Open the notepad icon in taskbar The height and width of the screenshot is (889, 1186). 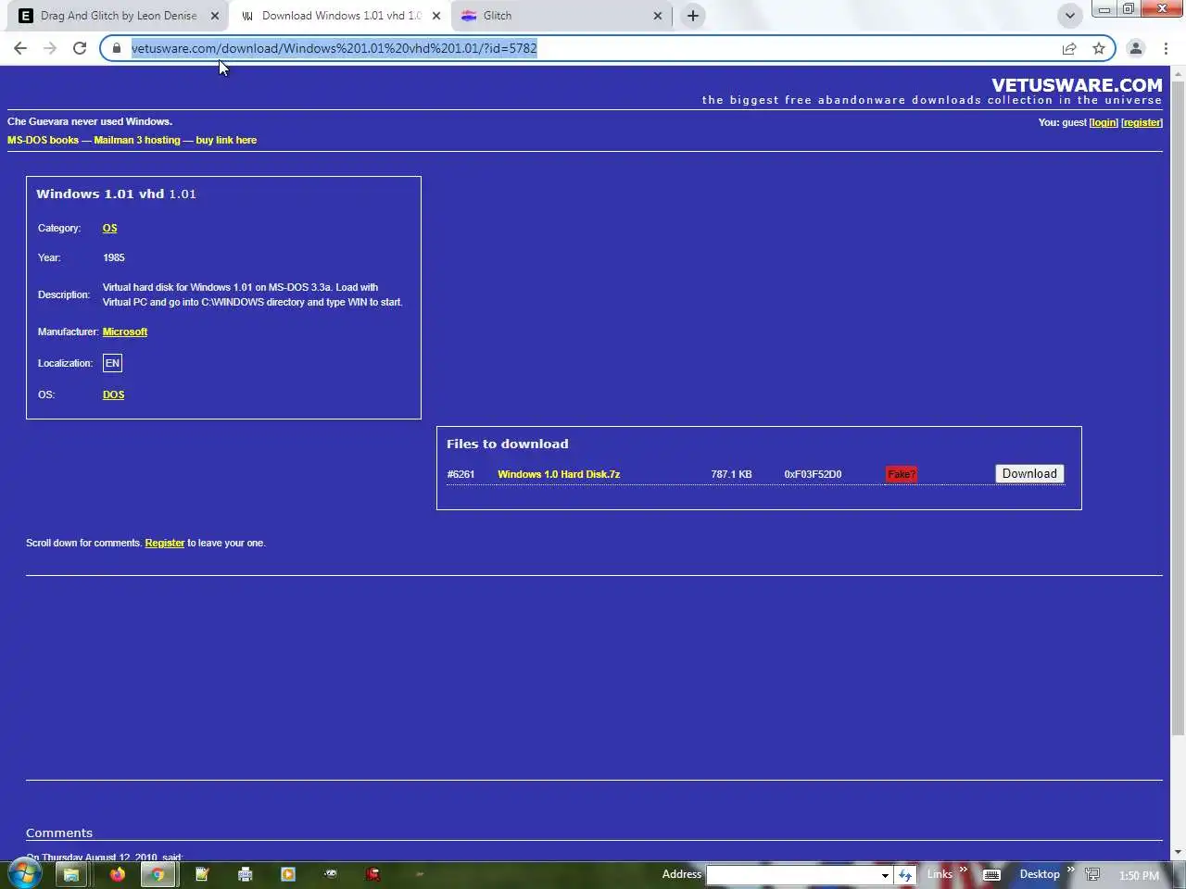pos(202,874)
